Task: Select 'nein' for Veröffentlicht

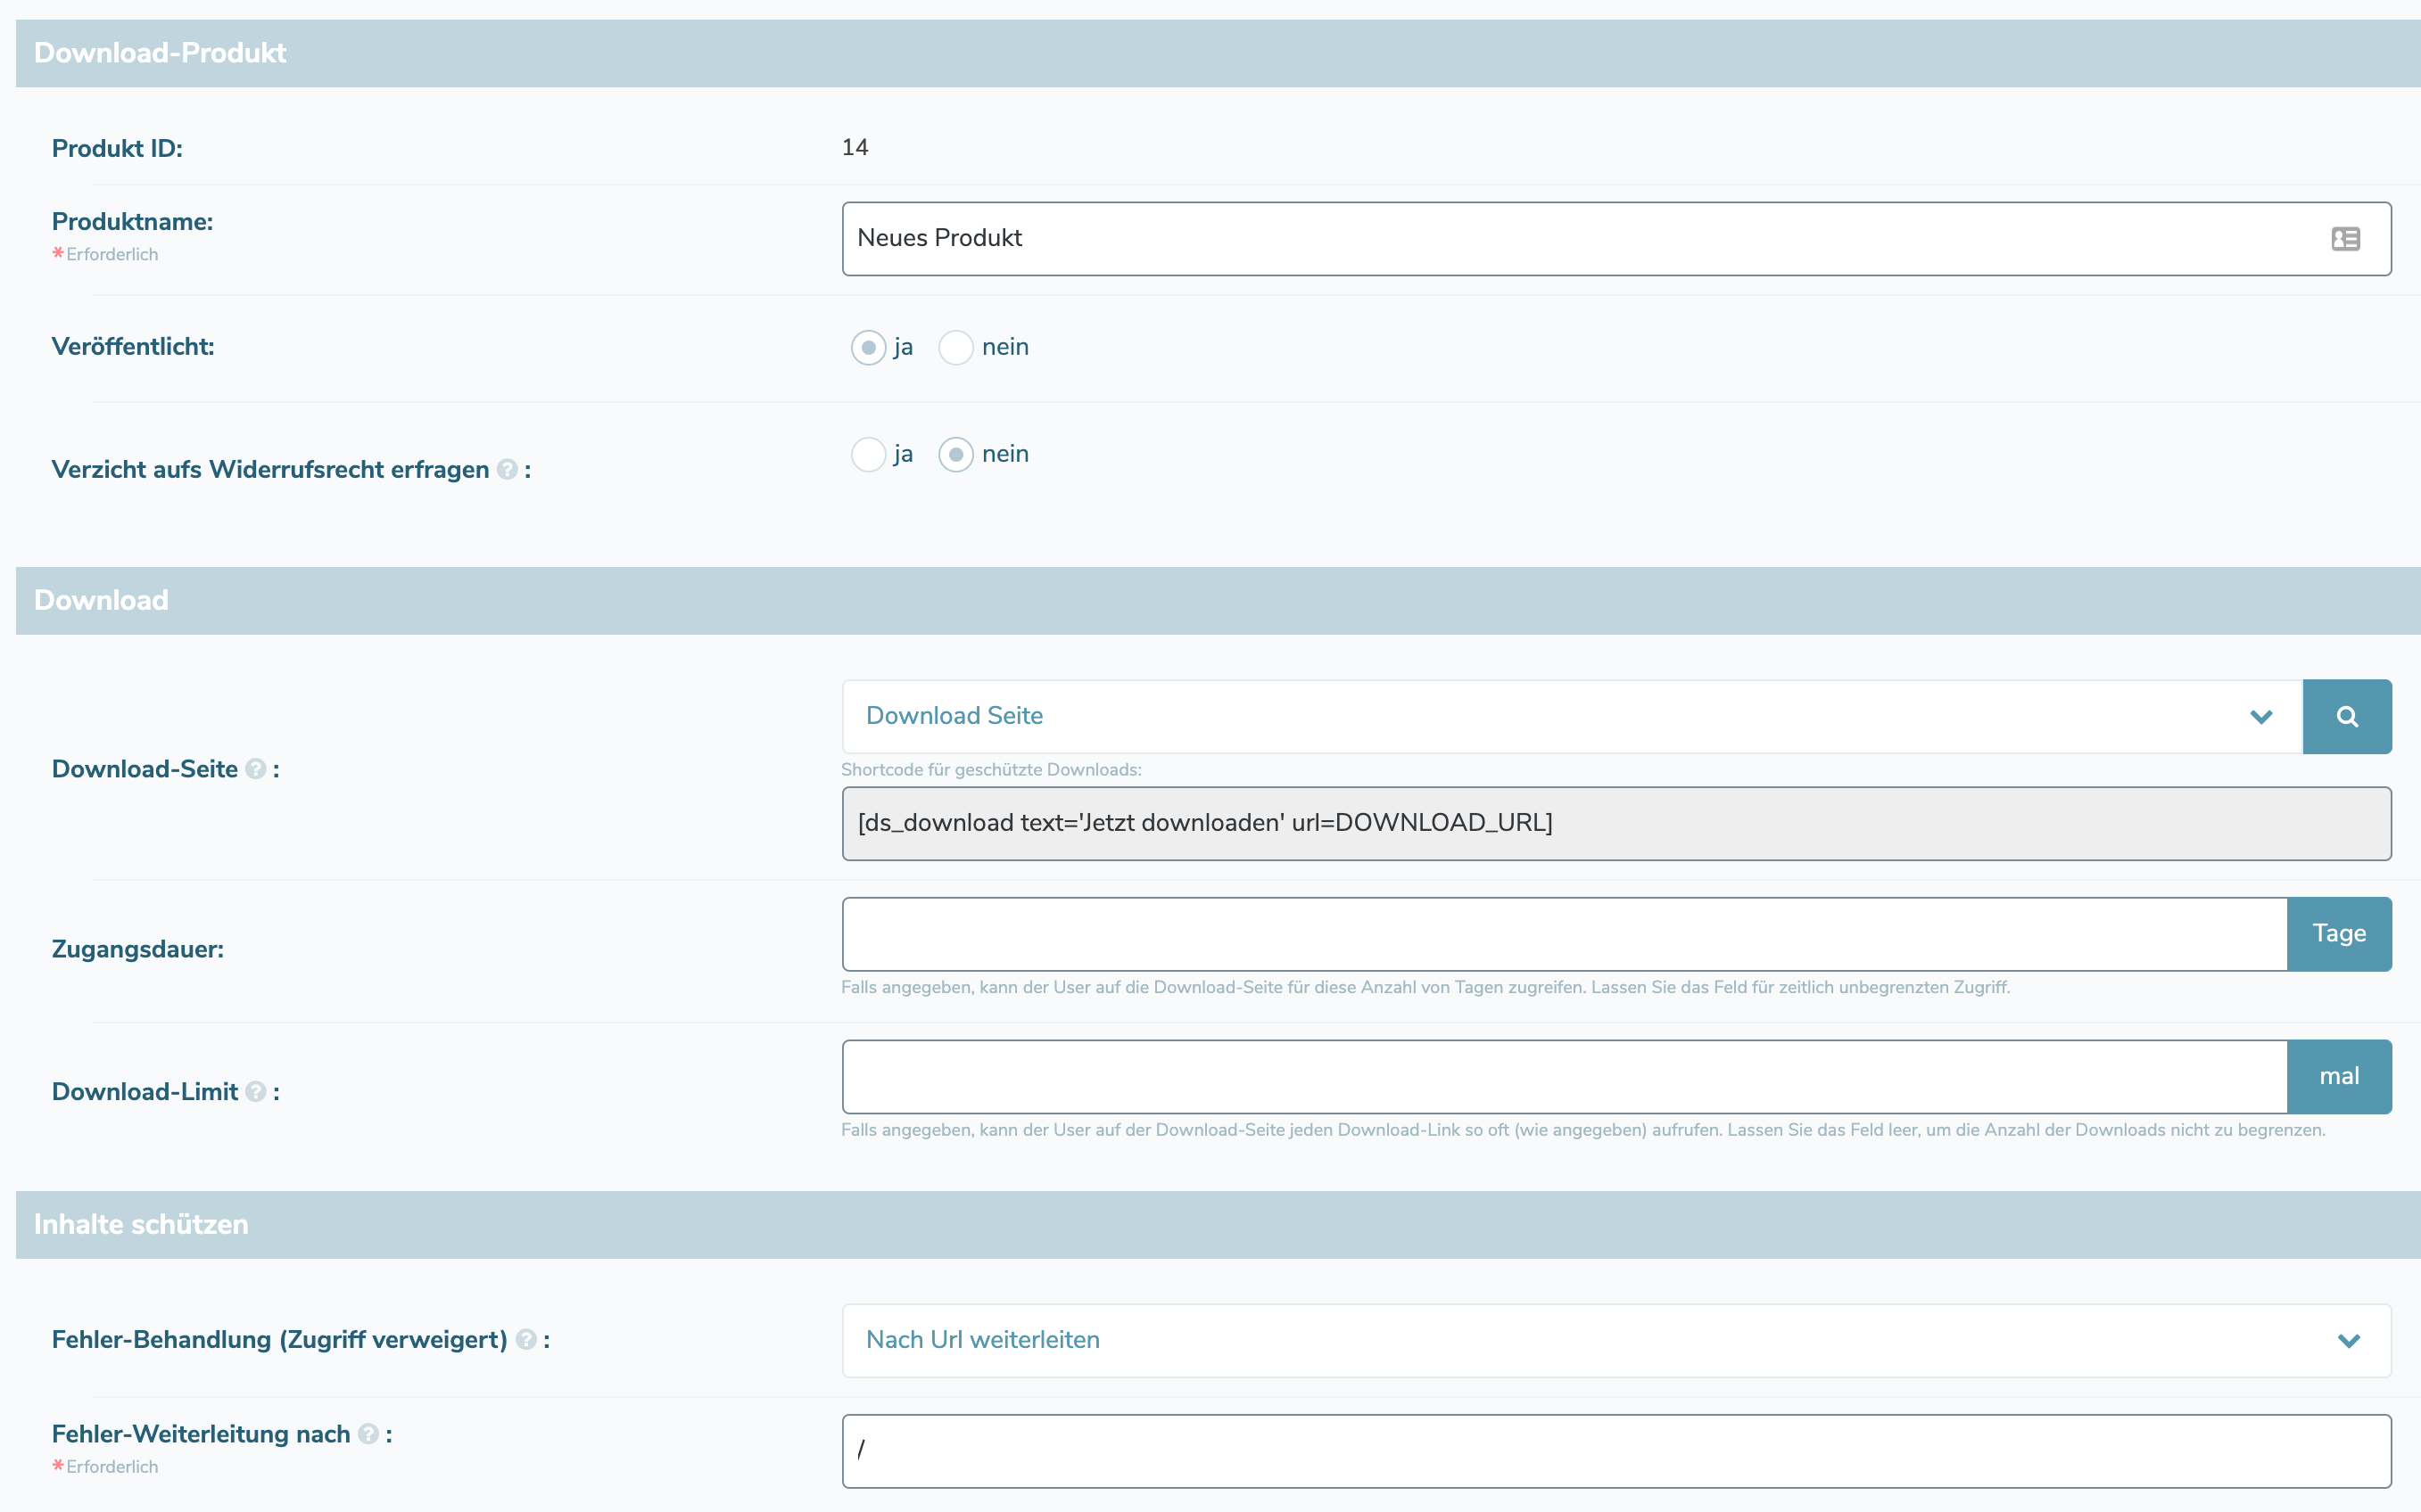Action: click(x=955, y=347)
